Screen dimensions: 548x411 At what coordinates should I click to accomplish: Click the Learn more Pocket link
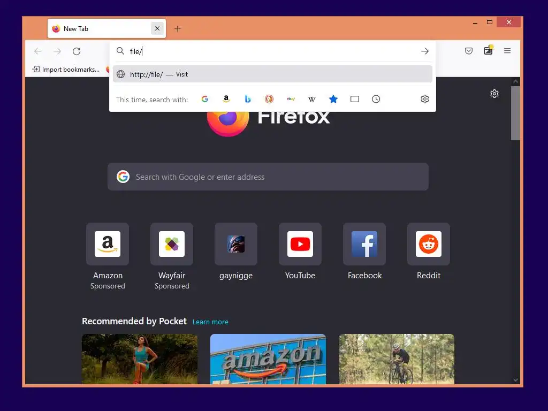click(210, 322)
